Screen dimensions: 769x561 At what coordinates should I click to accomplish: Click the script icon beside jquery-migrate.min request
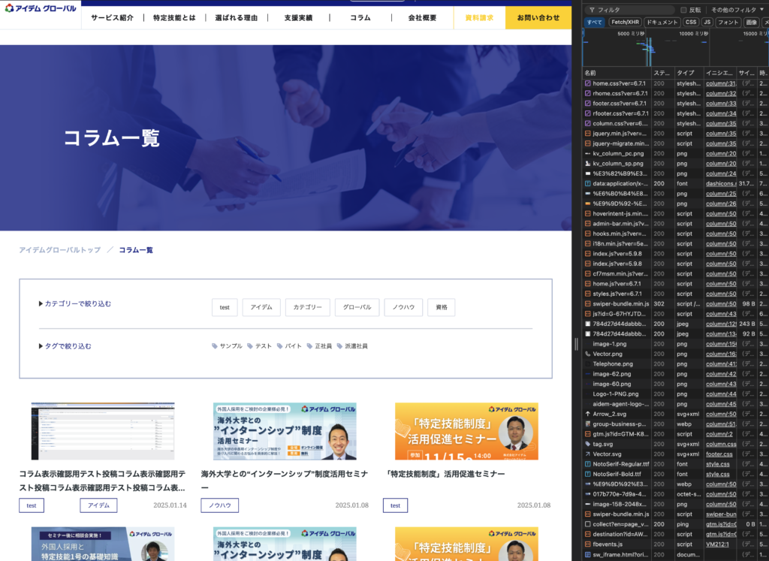coord(587,143)
